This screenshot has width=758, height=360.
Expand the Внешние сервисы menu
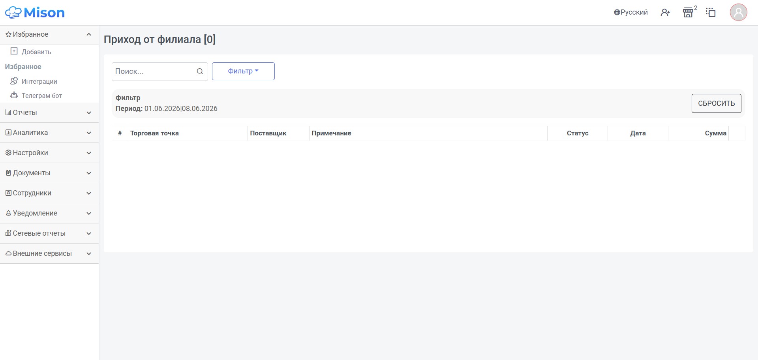click(49, 253)
